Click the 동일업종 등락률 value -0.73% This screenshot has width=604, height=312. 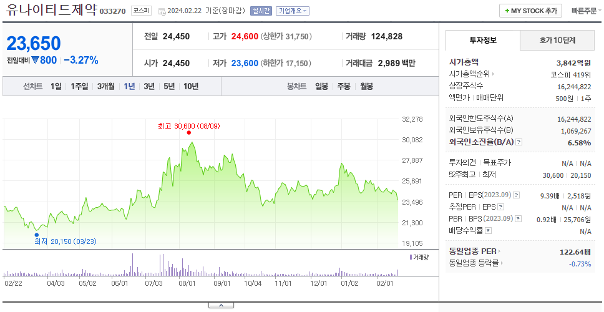click(x=580, y=264)
